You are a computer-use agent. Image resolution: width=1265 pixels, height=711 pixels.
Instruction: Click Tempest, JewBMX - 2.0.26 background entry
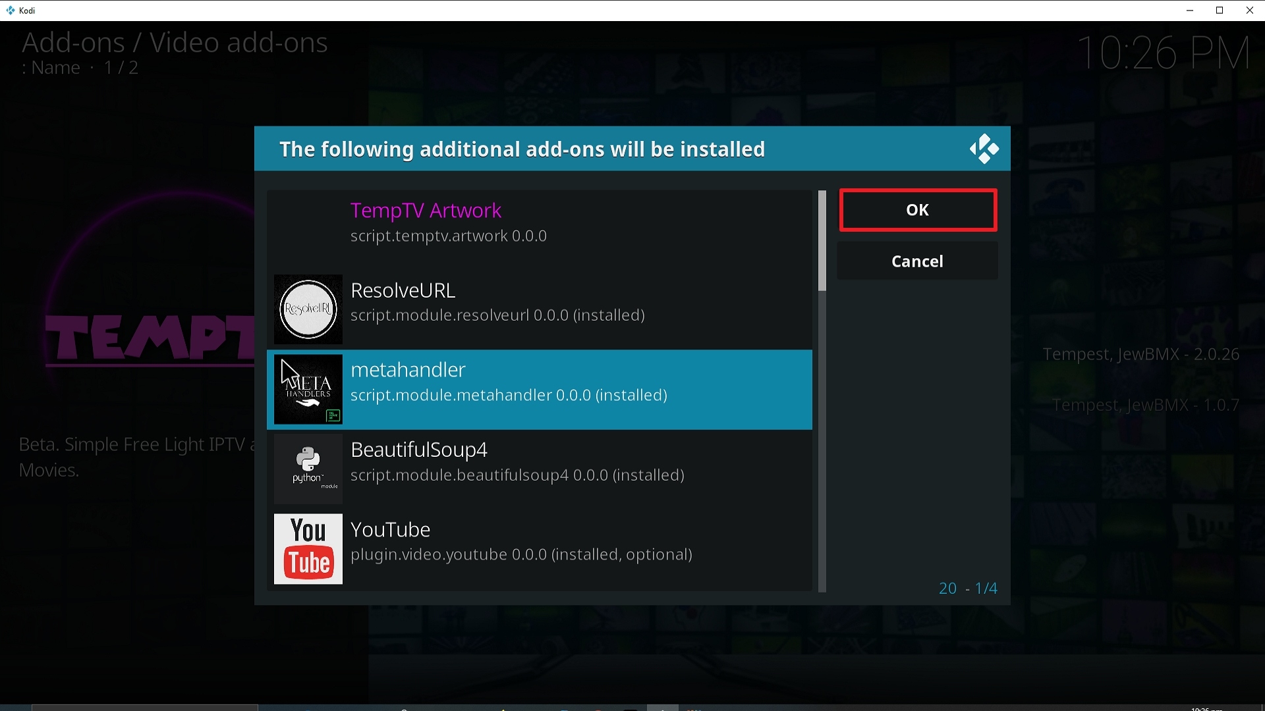coord(1141,354)
